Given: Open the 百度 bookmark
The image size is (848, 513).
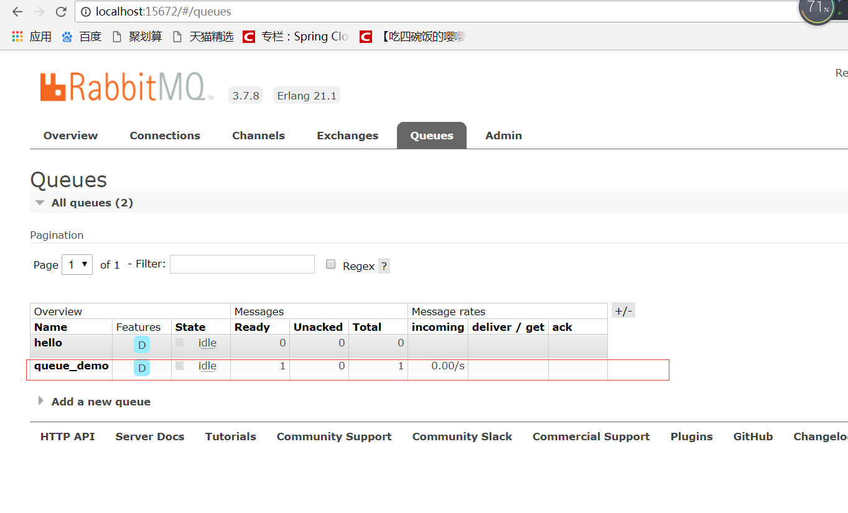Looking at the screenshot, I should click(82, 37).
